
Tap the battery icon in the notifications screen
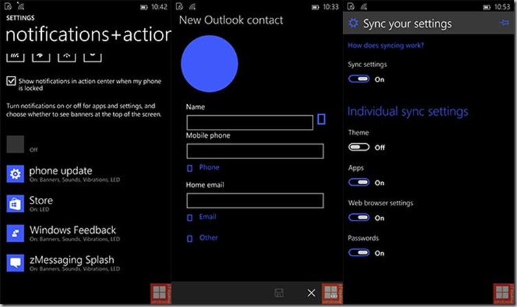click(x=144, y=8)
